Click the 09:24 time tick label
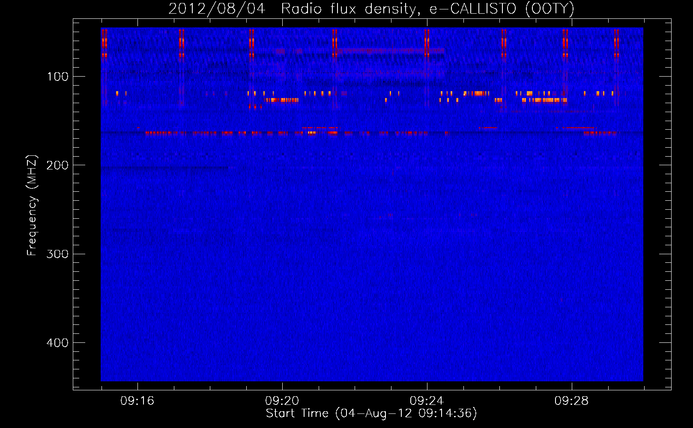This screenshot has height=428, width=693. pos(427,401)
